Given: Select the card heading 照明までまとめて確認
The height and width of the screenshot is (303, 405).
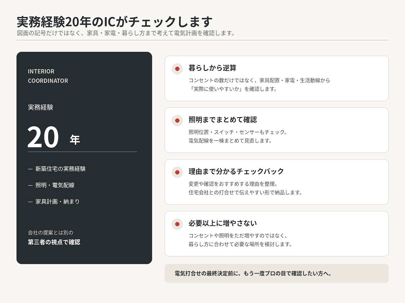Looking at the screenshot, I should tap(223, 120).
